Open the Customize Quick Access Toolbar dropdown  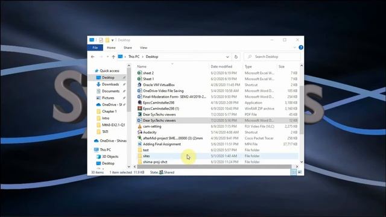pos(113,40)
